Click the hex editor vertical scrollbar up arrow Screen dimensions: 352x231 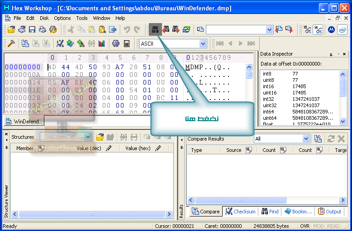[249, 67]
